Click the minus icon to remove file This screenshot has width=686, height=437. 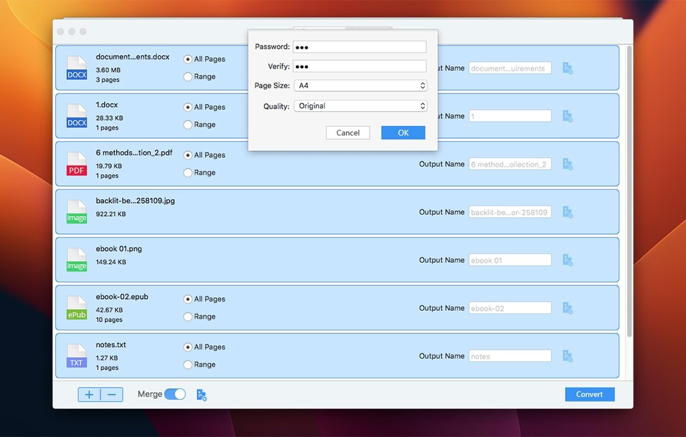[112, 395]
